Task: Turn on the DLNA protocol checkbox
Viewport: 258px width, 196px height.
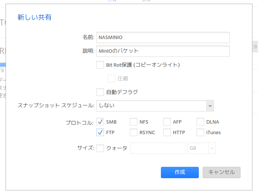Action: tap(200, 122)
